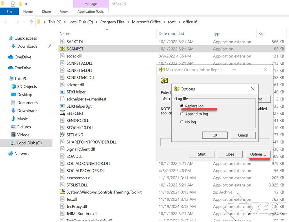The width and height of the screenshot is (289, 222).
Task: Click the first OneDrive cloud icon
Action: coord(11,57)
